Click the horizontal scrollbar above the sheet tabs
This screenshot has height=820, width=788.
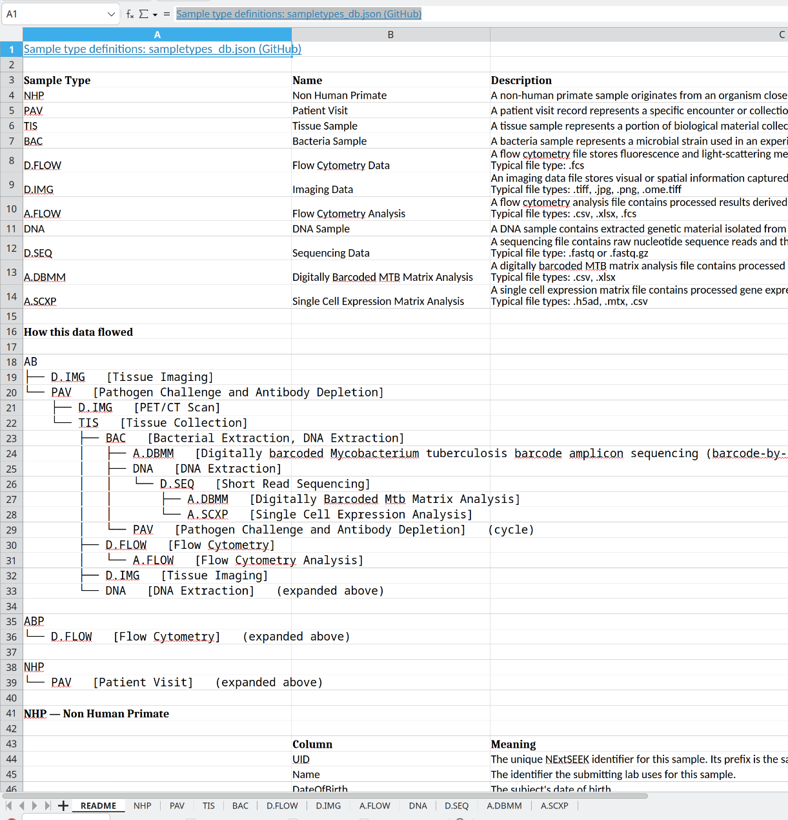[325, 796]
